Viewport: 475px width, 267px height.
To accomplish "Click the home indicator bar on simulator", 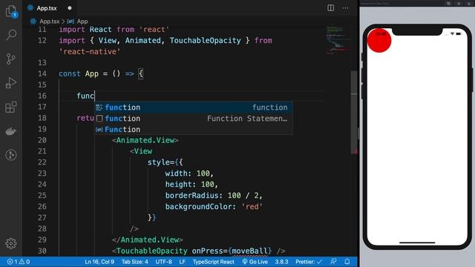I will [417, 243].
